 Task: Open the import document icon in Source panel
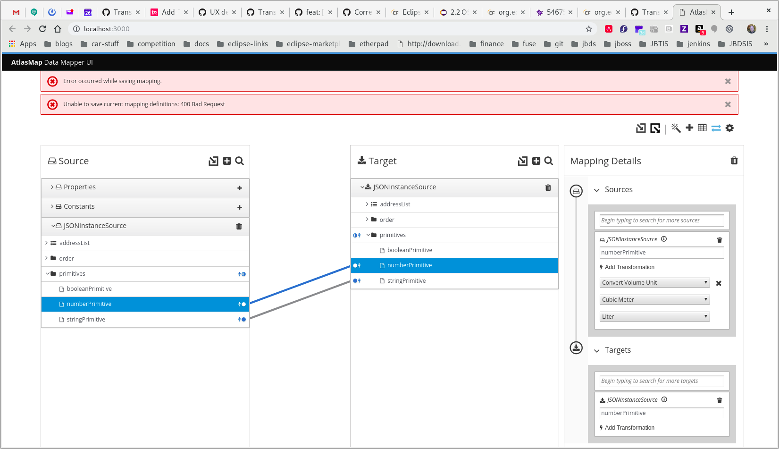coord(213,161)
